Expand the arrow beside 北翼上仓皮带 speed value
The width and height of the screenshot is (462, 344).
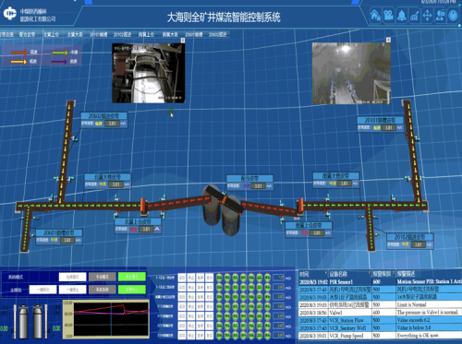[157, 229]
